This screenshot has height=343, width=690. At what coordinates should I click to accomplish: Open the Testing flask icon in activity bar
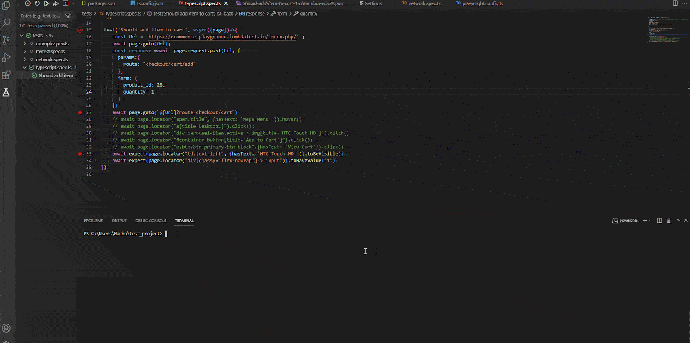6,92
